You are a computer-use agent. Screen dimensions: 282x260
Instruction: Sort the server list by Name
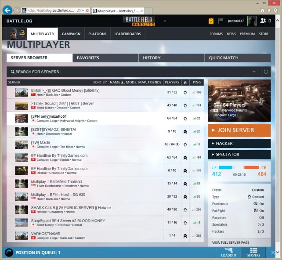116,83
